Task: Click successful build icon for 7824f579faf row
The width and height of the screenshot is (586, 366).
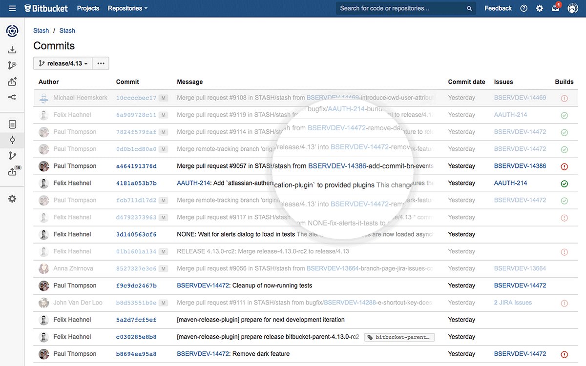Action: coord(565,132)
